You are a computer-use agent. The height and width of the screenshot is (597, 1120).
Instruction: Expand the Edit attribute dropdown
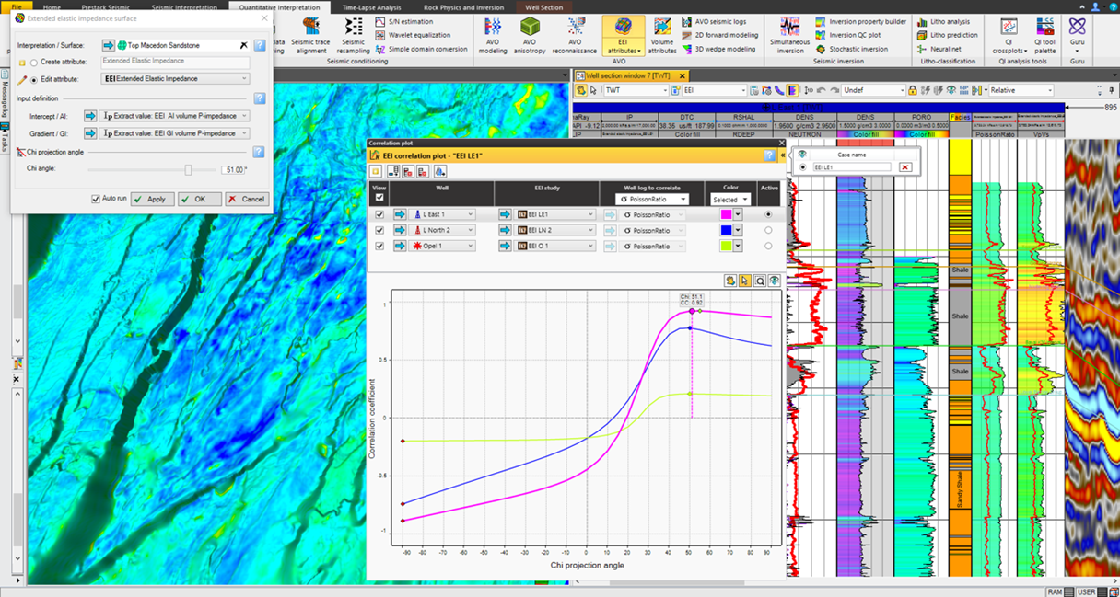pos(244,80)
